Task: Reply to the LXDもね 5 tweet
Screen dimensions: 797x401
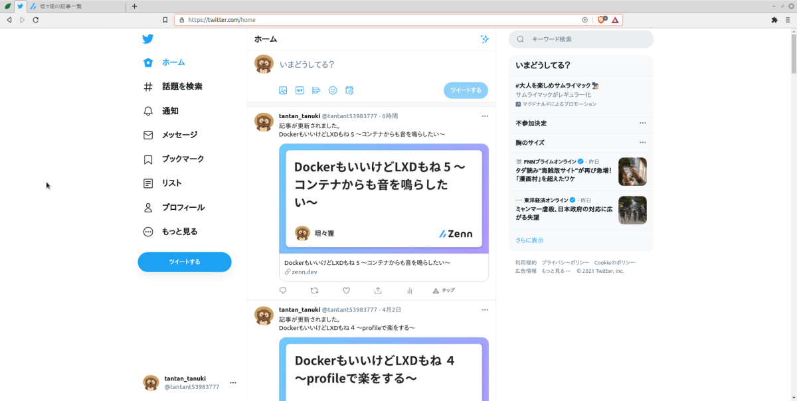Action: click(x=283, y=290)
